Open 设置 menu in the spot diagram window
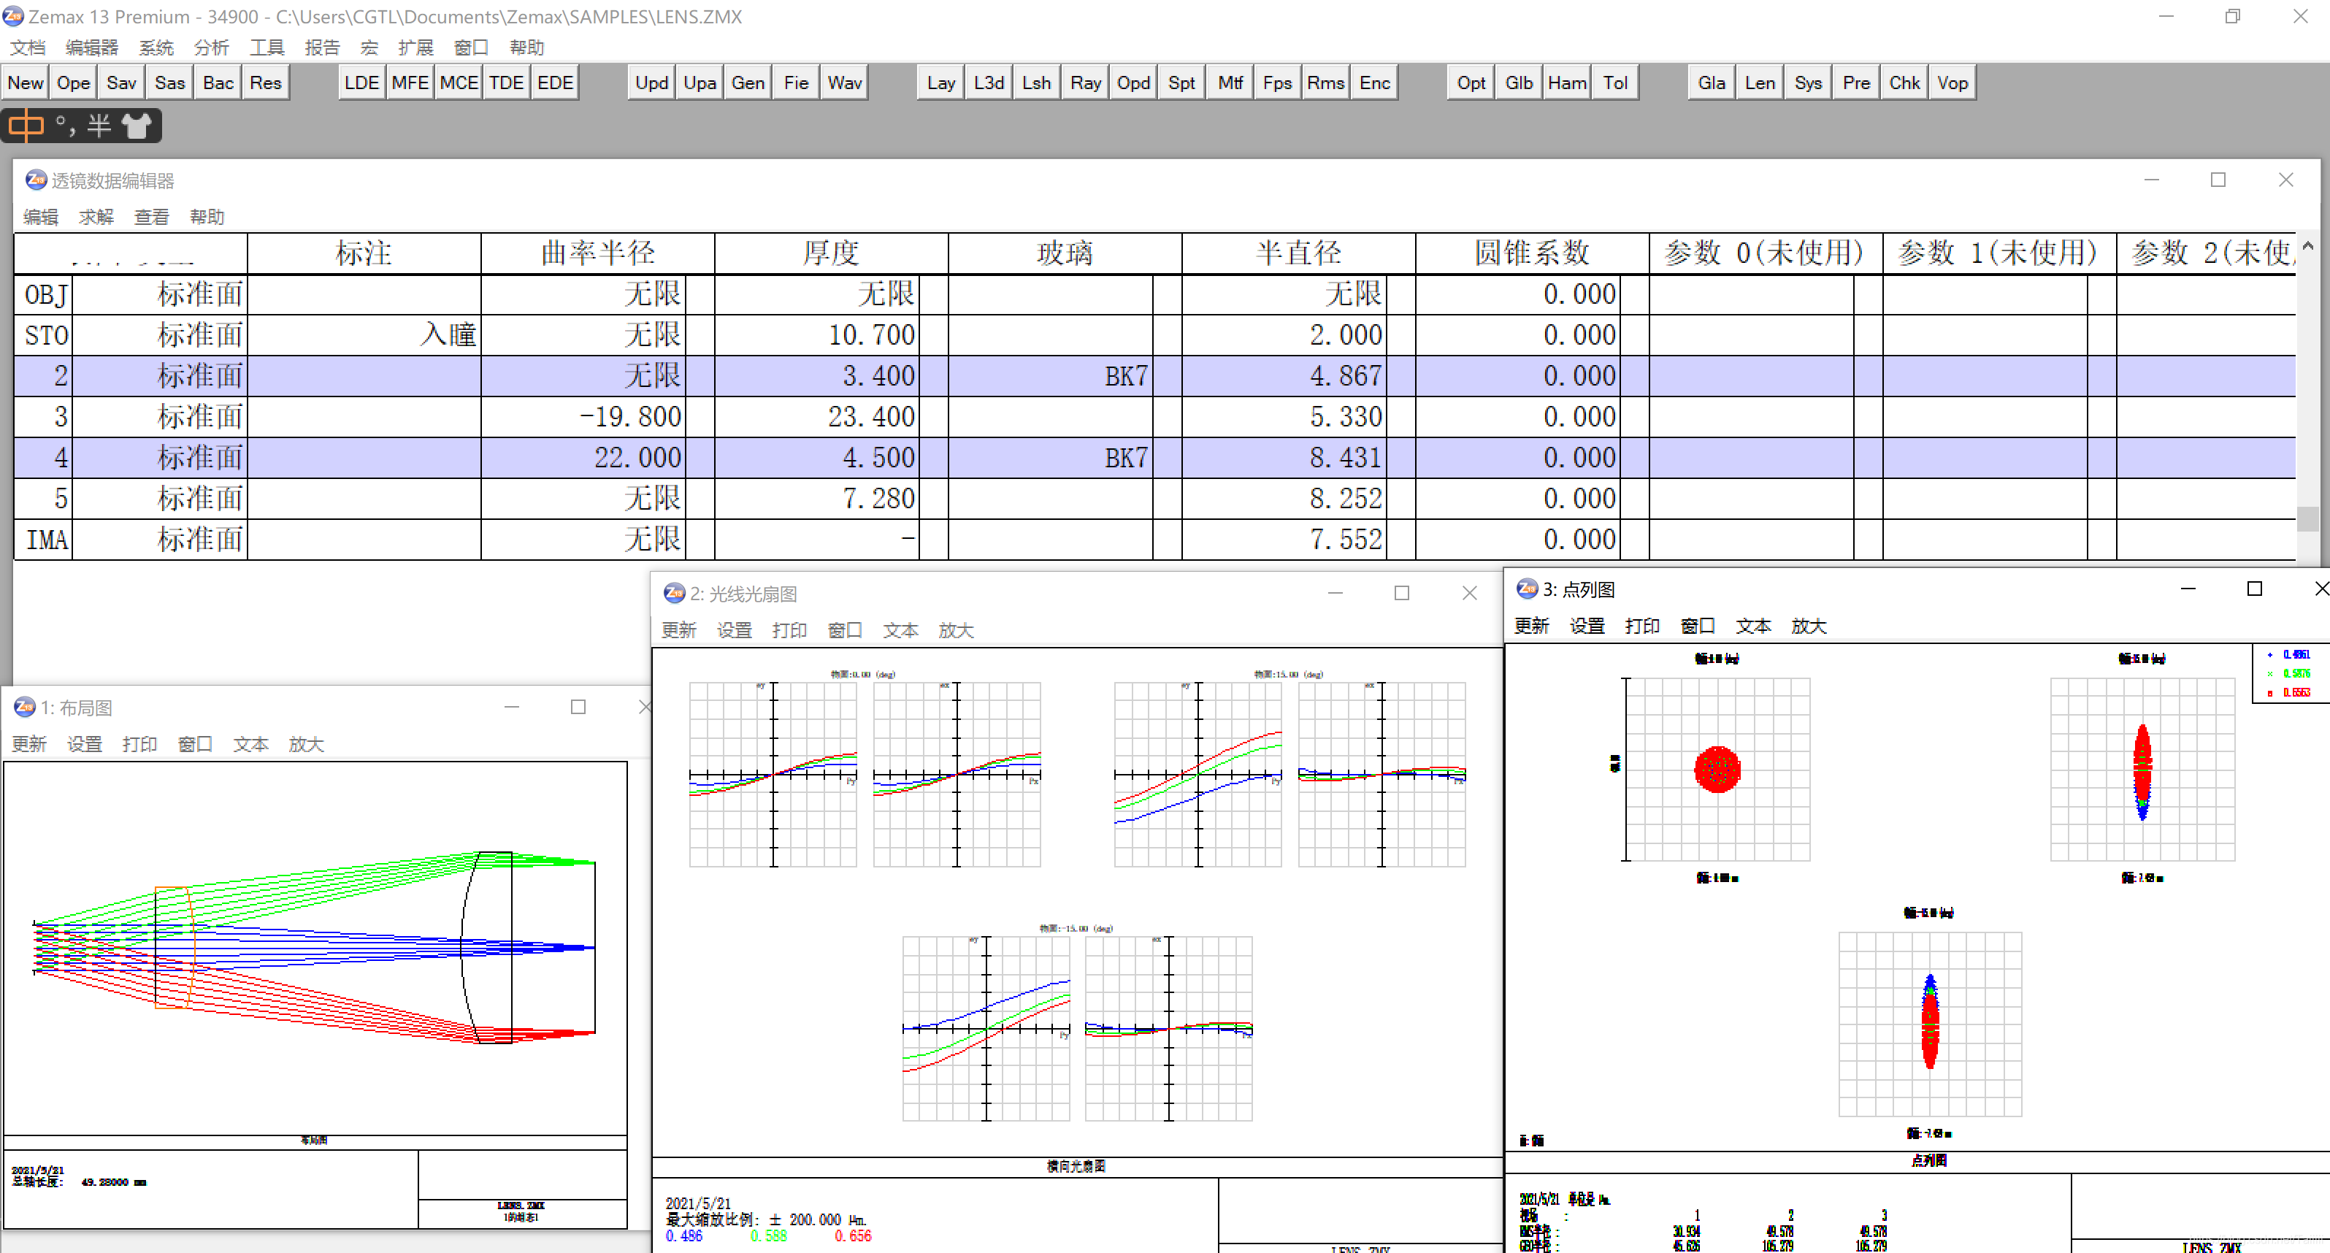Image resolution: width=2330 pixels, height=1253 pixels. pyautogui.click(x=1587, y=625)
